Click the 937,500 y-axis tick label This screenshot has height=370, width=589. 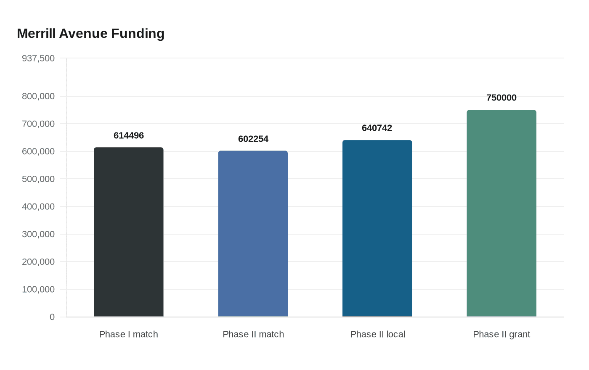[x=38, y=58]
